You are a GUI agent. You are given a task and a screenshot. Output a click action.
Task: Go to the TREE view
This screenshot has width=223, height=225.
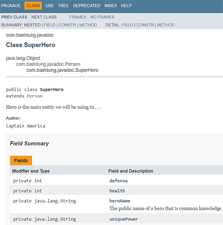[63, 6]
